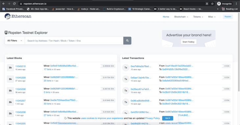Bookmark this page with the star icon
This screenshot has height=125, width=240.
pyautogui.click(x=212, y=4)
